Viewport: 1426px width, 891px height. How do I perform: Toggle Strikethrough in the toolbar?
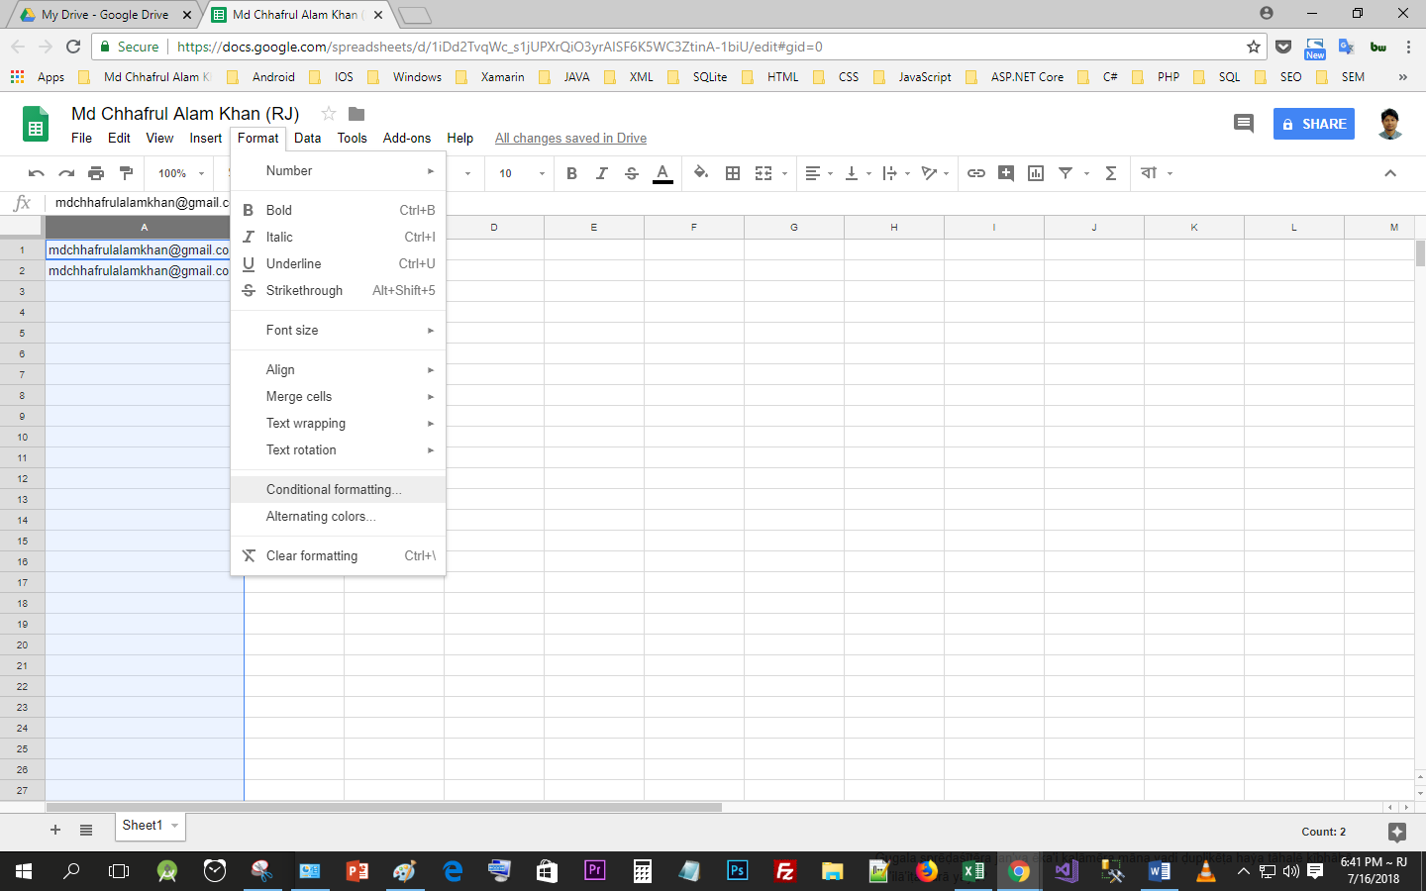(x=632, y=173)
